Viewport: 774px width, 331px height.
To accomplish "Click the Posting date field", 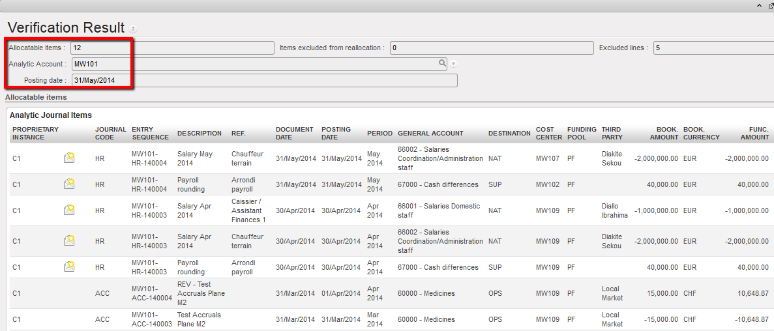I will (264, 80).
